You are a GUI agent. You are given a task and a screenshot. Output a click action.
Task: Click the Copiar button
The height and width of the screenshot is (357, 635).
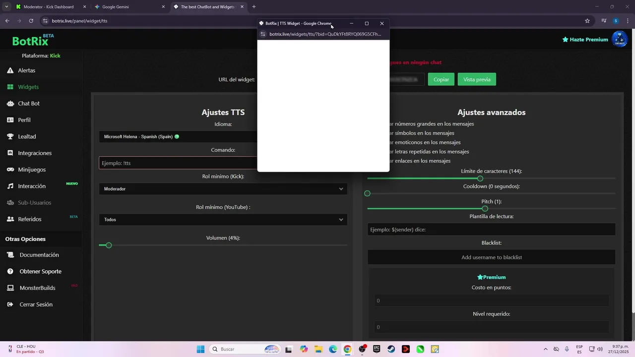point(441,79)
